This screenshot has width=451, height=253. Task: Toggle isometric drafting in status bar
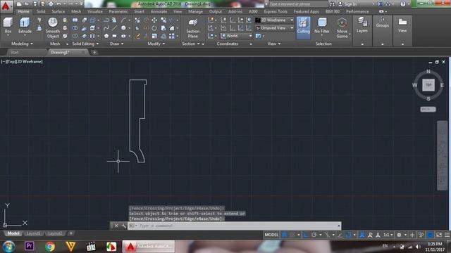coord(327,235)
